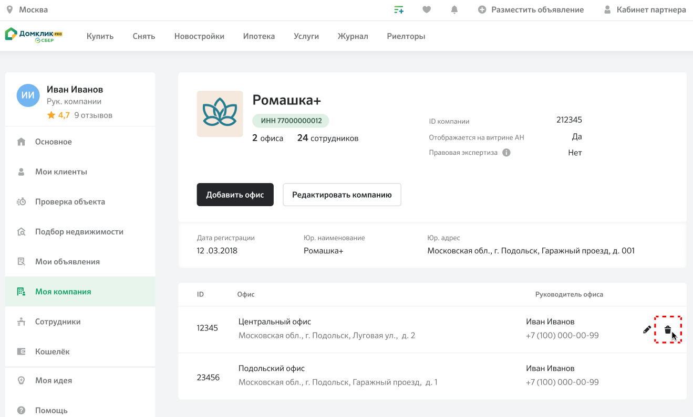693x417 pixels.
Task: Click the 2 офиса count
Action: coord(267,138)
